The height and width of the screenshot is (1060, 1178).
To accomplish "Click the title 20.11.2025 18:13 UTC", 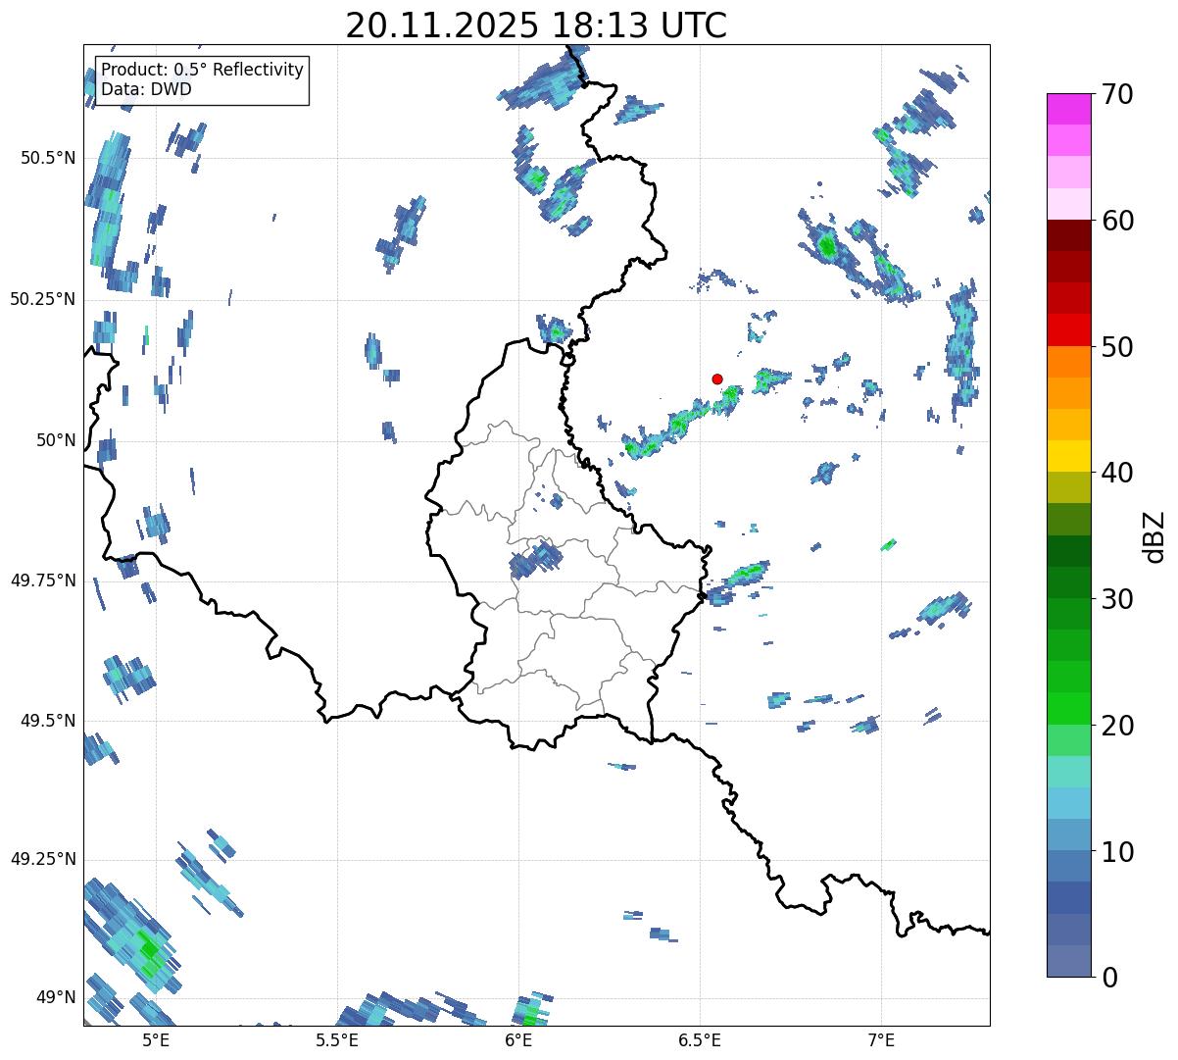I will [x=536, y=25].
